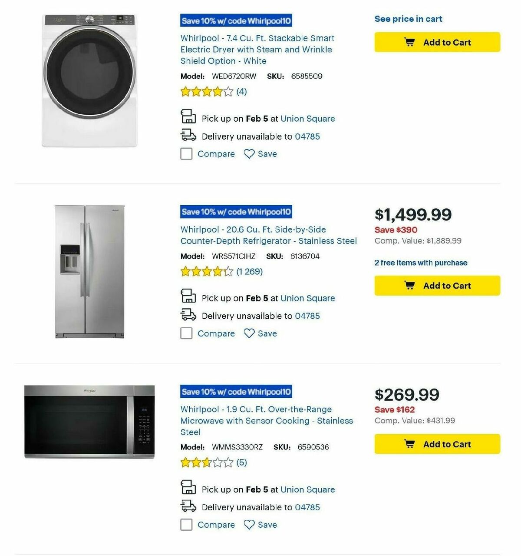Click the store pickup icon beside the dryer's pickup info
This screenshot has height=556, width=521.
(x=188, y=117)
